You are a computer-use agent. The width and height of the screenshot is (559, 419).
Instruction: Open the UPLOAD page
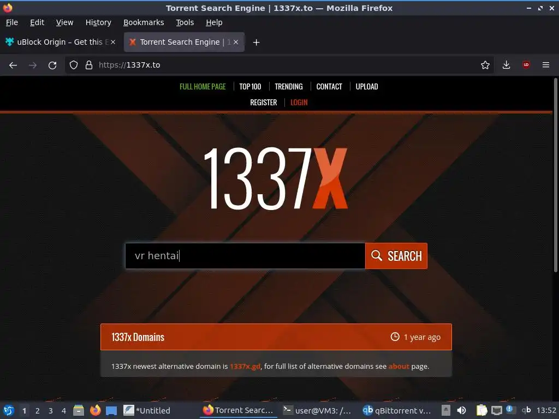click(x=367, y=87)
